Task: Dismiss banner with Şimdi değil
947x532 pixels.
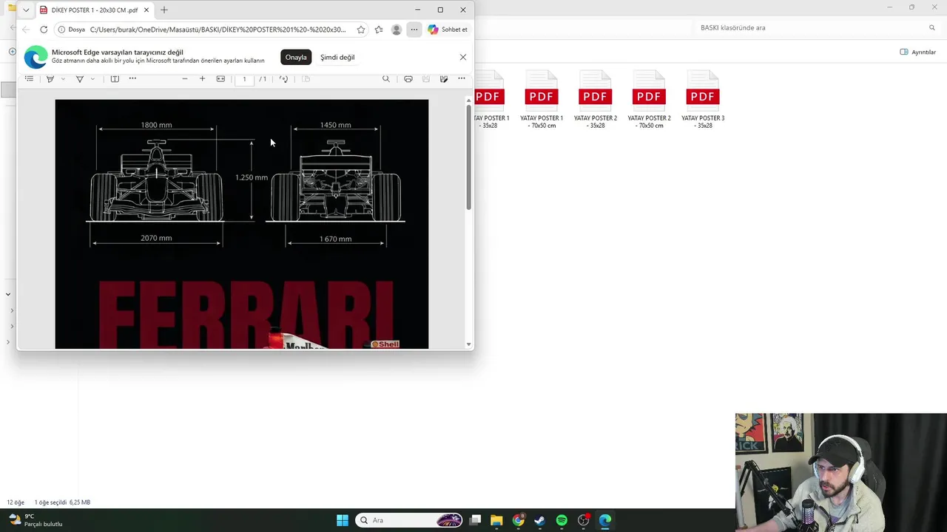Action: tap(337, 57)
